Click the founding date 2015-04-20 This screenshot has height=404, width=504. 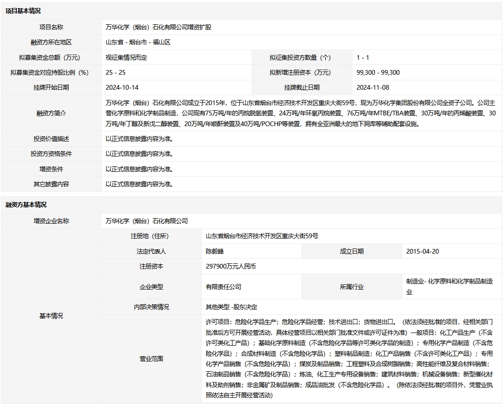(422, 252)
